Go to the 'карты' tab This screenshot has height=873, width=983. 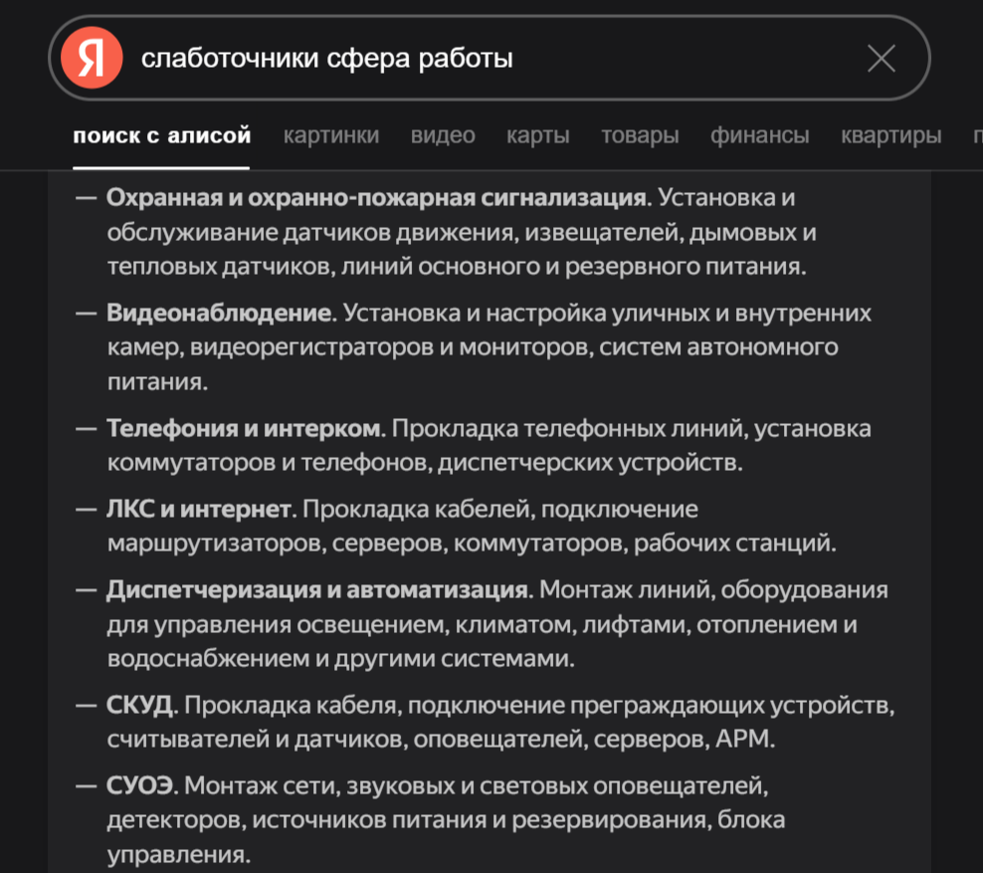(x=538, y=134)
